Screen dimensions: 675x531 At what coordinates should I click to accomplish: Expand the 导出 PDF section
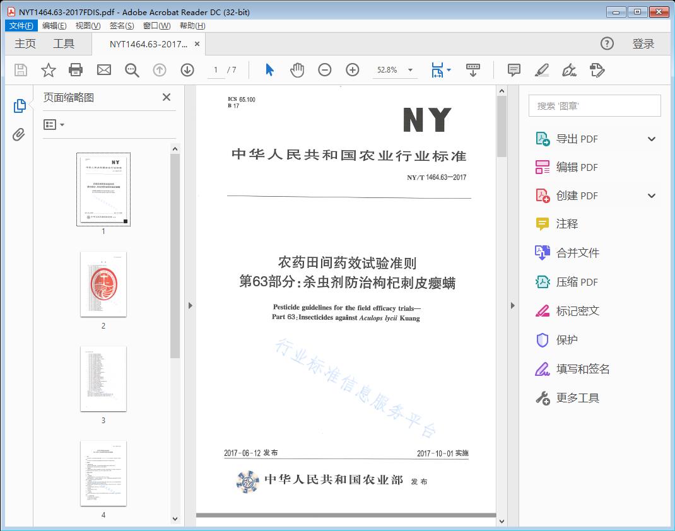pos(652,139)
